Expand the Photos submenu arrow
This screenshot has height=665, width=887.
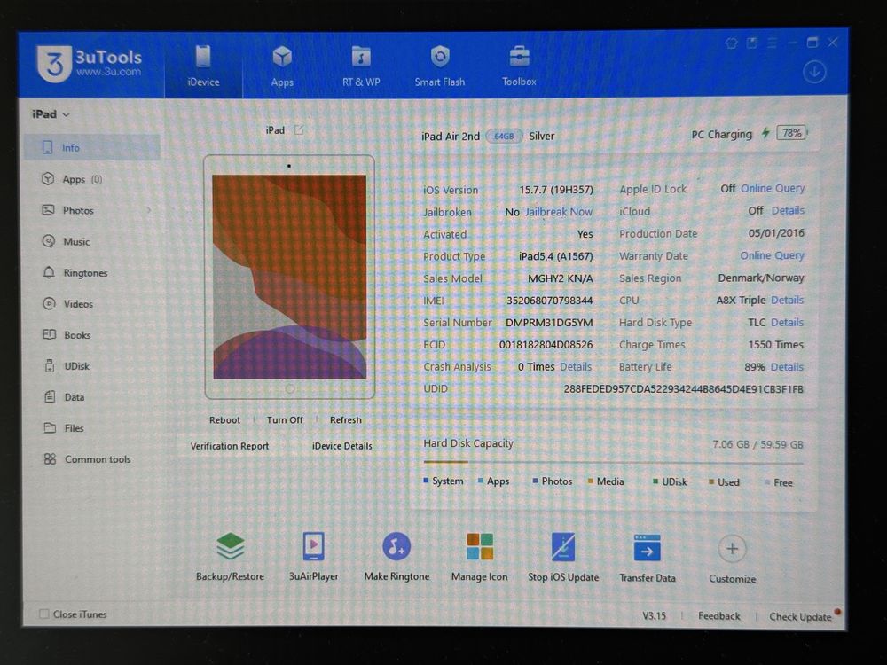click(x=149, y=210)
